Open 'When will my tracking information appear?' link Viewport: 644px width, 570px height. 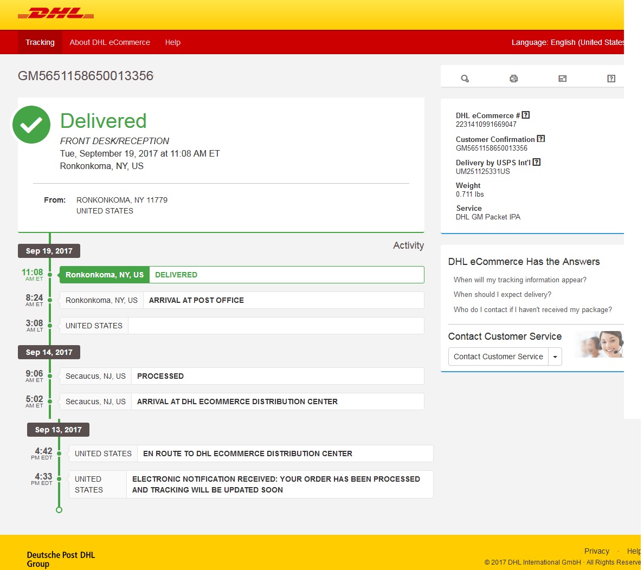pyautogui.click(x=520, y=280)
